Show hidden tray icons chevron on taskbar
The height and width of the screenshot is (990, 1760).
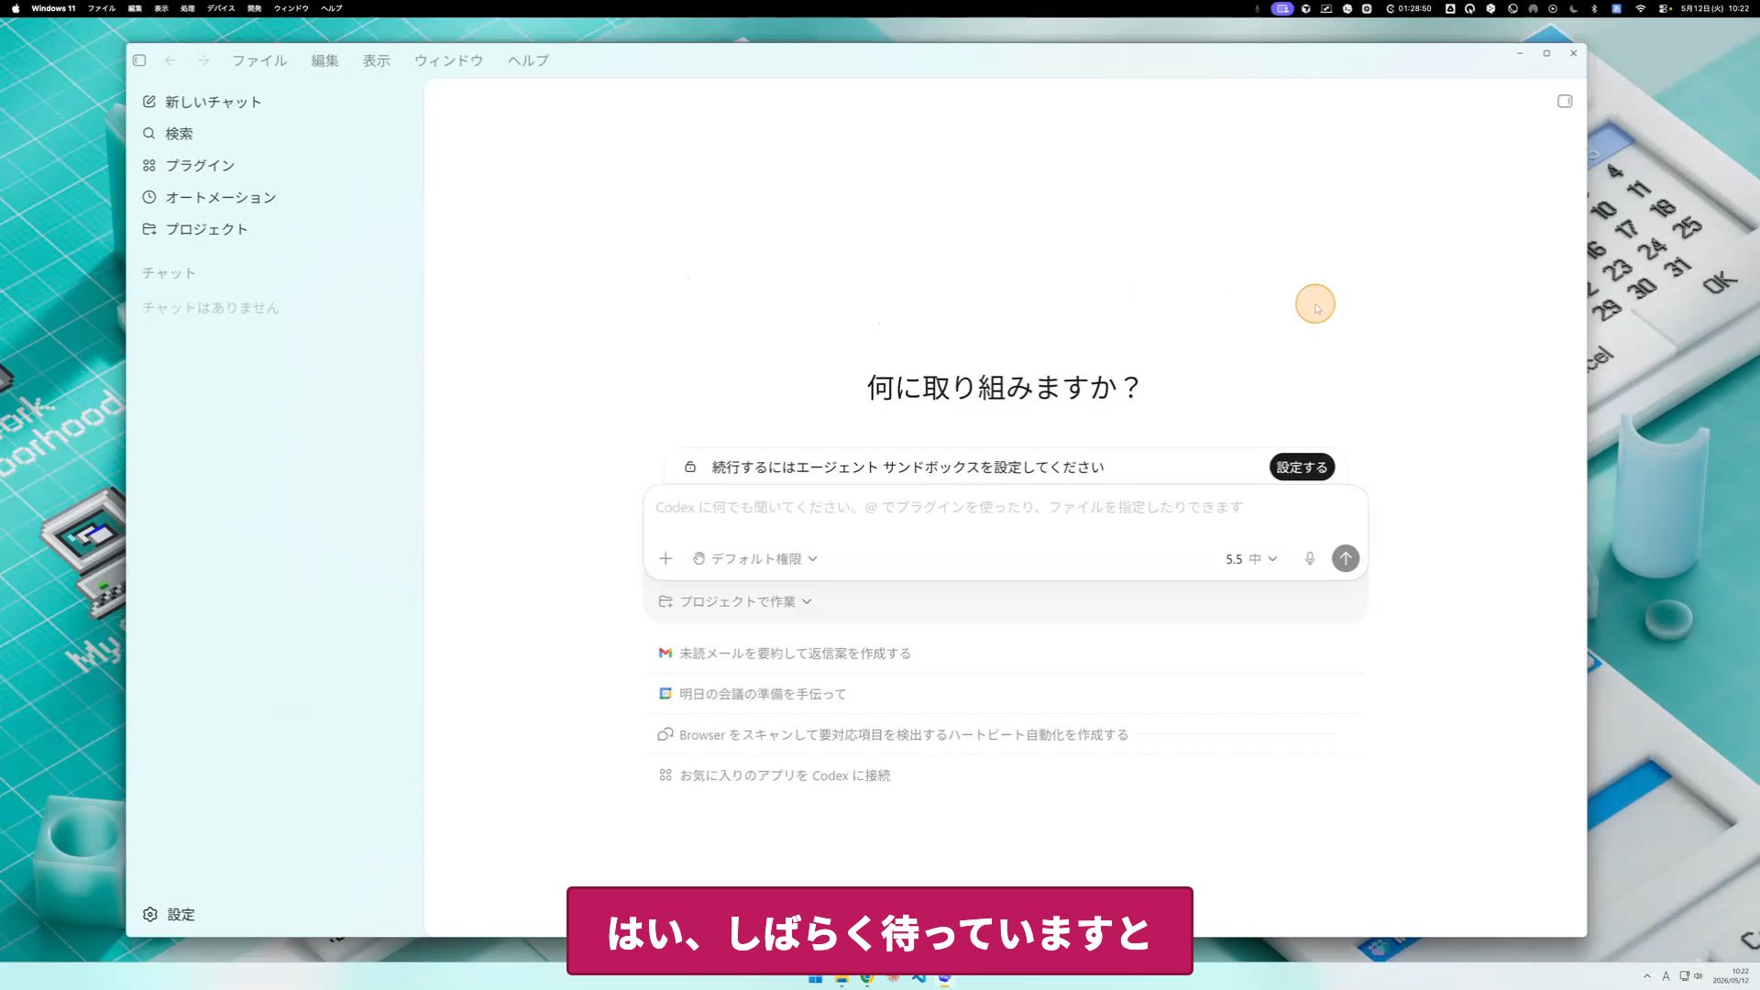pos(1647,976)
